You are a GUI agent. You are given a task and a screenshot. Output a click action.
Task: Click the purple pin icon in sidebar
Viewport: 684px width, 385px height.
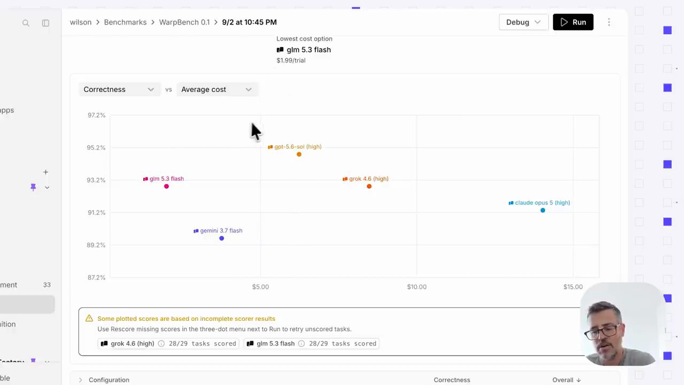click(x=33, y=187)
